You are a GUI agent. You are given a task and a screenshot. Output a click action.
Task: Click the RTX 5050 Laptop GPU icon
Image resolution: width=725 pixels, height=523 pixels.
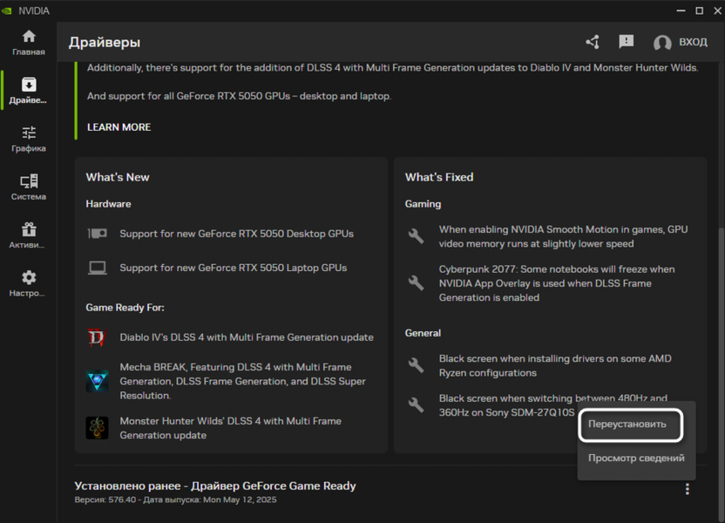click(x=97, y=268)
